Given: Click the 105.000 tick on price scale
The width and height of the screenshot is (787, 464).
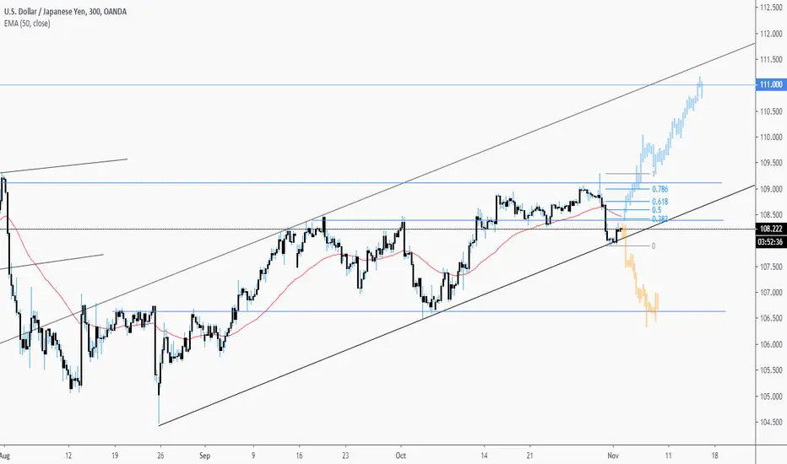Looking at the screenshot, I should (x=772, y=397).
